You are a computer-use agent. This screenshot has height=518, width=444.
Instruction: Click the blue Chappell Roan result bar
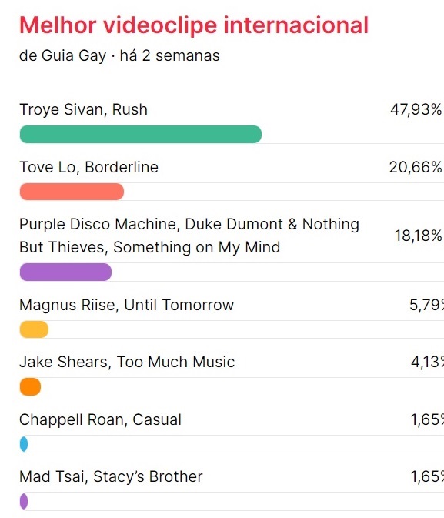click(24, 444)
